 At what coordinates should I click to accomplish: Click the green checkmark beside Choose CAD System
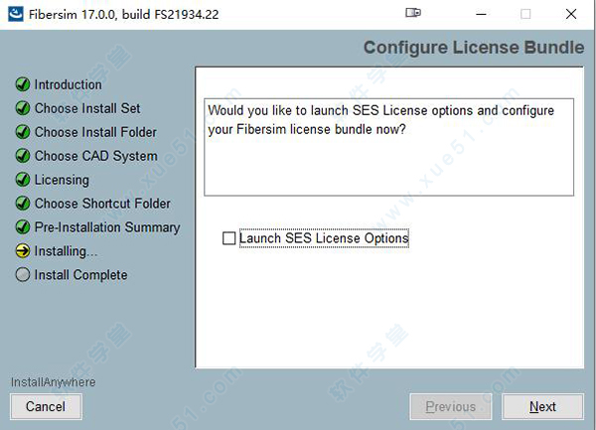[x=23, y=156]
